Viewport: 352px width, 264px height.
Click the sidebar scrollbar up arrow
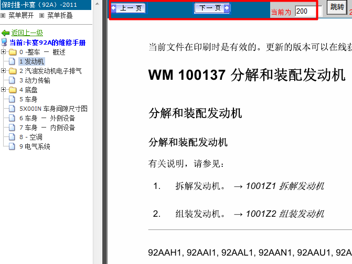click(x=97, y=4)
